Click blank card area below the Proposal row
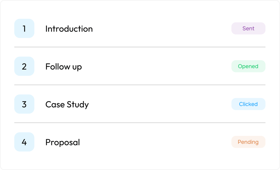This screenshot has height=170, width=280. point(140,160)
